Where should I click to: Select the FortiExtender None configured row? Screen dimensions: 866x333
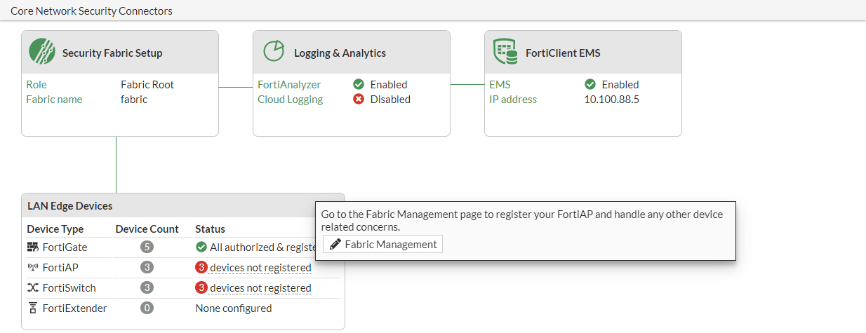tap(233, 308)
